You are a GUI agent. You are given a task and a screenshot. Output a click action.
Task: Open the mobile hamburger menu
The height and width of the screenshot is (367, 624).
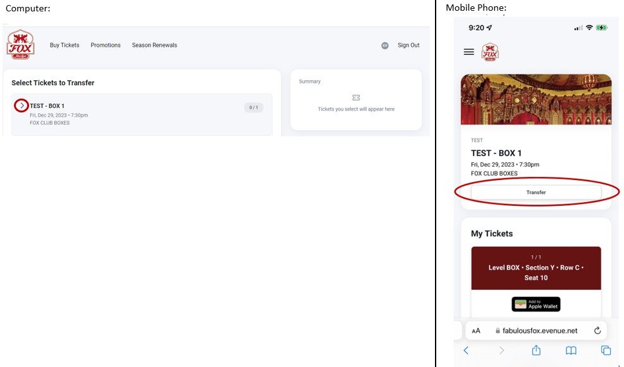pos(468,52)
